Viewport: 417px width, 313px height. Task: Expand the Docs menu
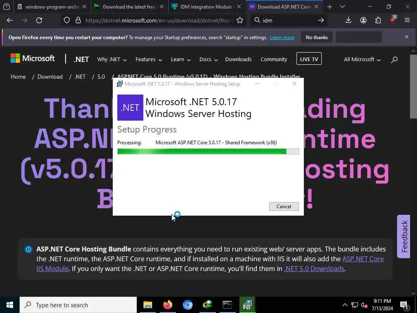tap(208, 60)
